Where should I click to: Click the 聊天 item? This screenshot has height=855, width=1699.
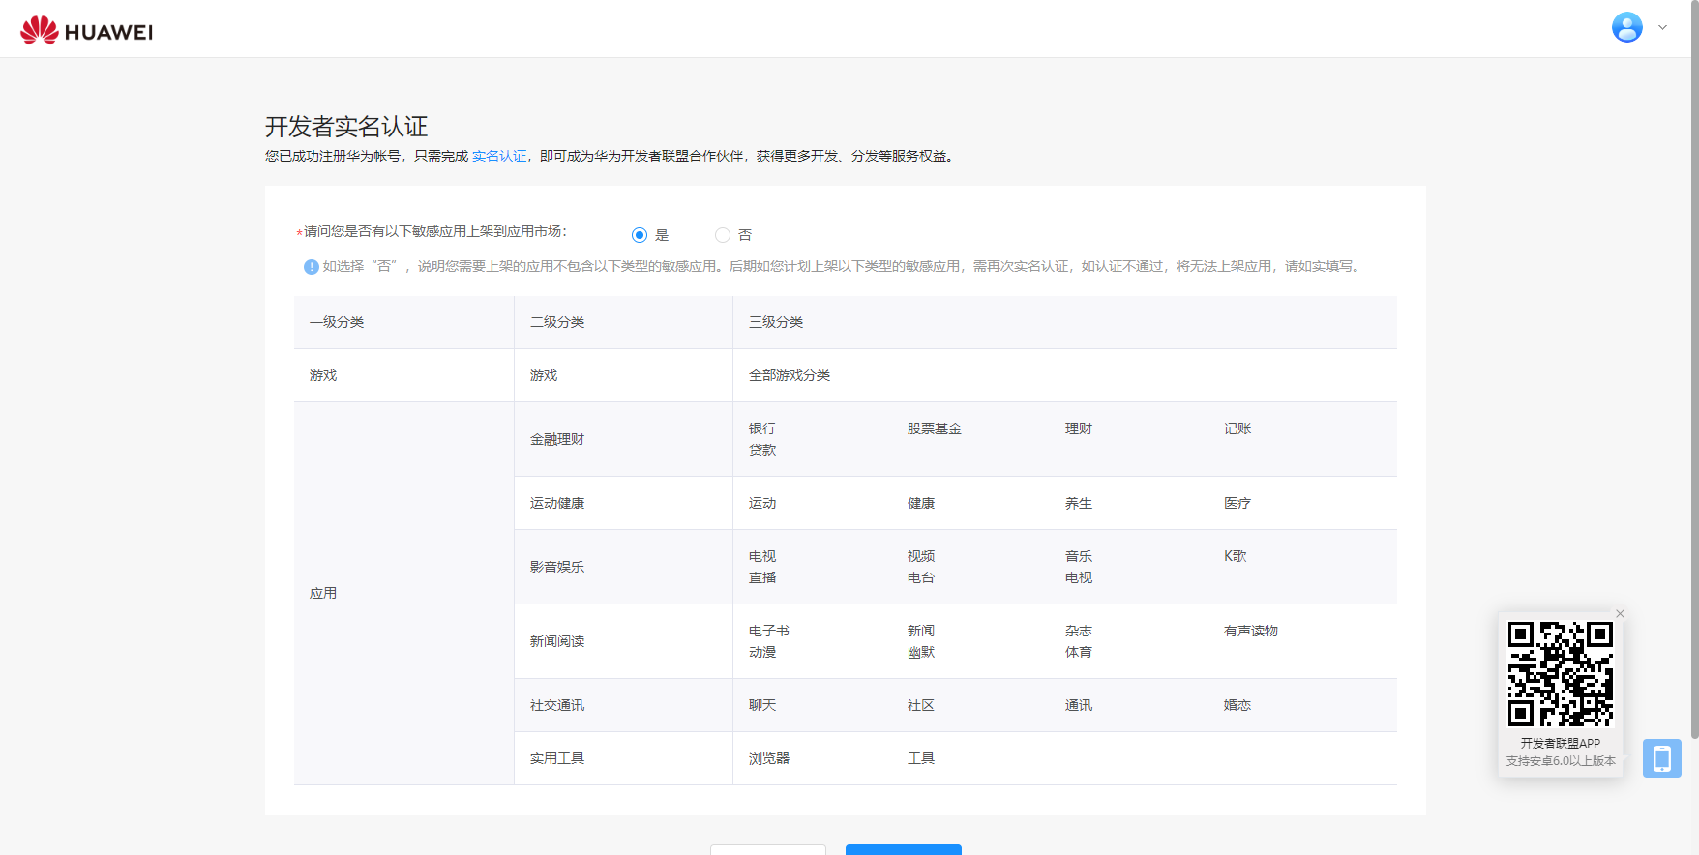[762, 705]
